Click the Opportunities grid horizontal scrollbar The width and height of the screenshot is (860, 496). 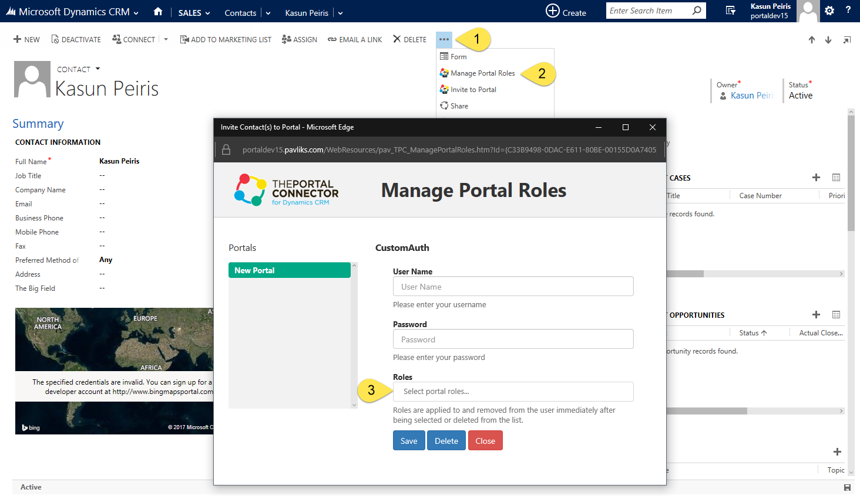pos(755,411)
